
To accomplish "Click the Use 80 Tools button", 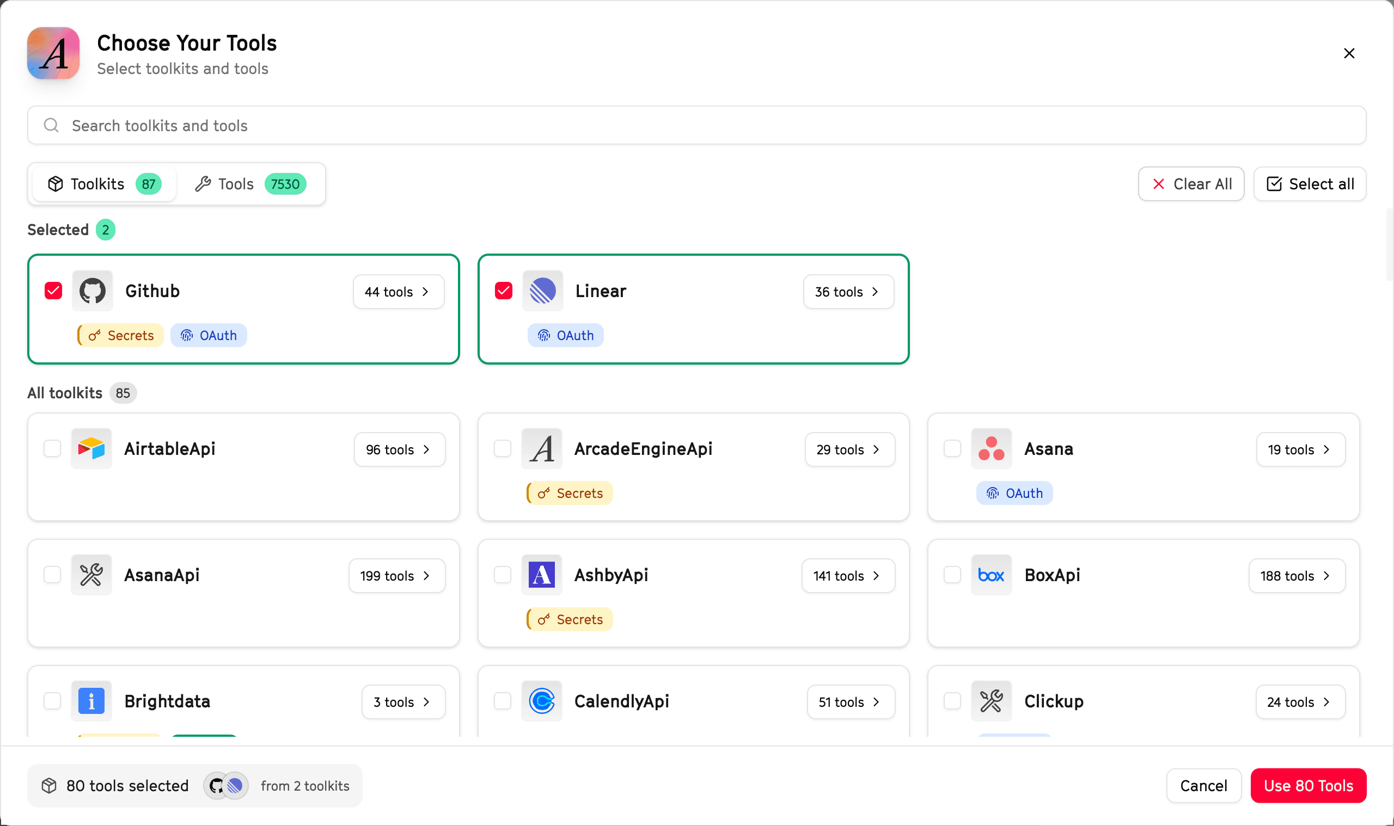I will click(1307, 785).
